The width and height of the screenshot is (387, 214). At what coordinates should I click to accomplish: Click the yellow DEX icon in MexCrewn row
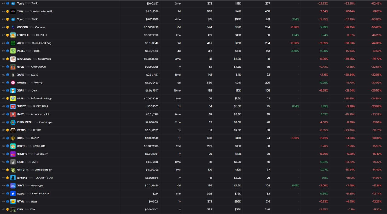click(8, 59)
